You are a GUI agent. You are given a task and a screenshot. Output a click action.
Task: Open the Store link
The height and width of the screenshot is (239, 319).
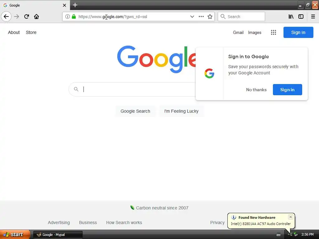tap(31, 32)
